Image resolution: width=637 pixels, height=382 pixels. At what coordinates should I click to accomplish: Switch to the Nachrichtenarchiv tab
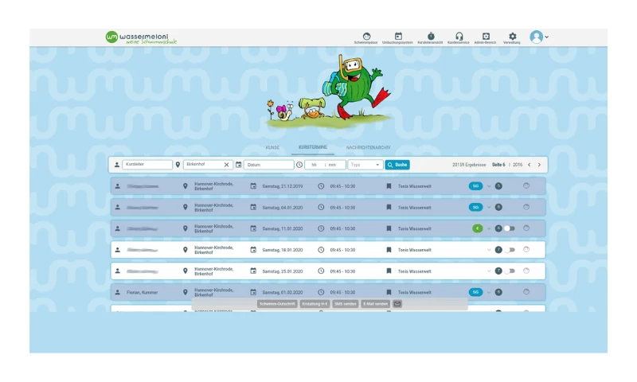pos(368,147)
